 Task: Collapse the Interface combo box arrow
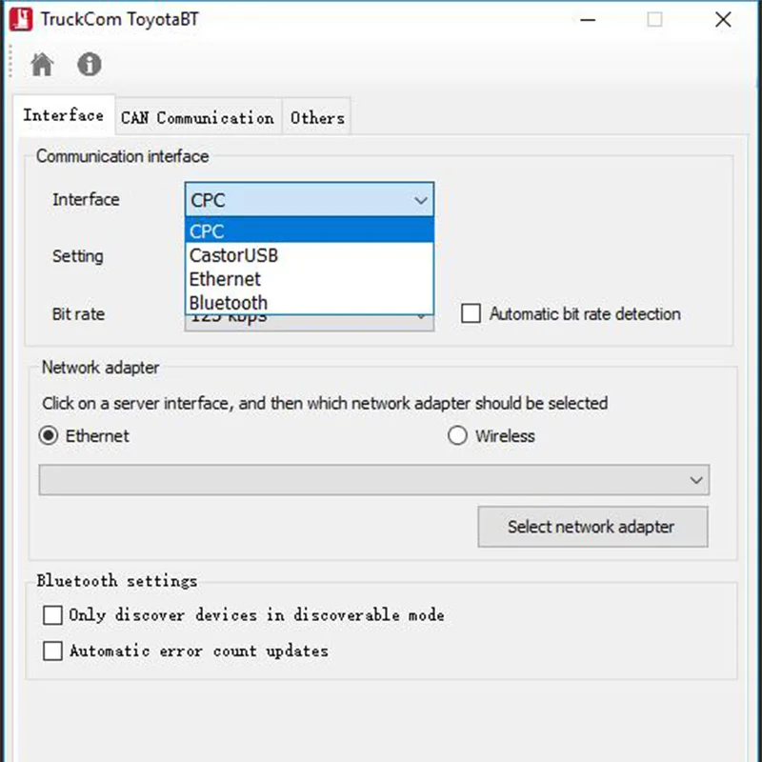pos(421,200)
